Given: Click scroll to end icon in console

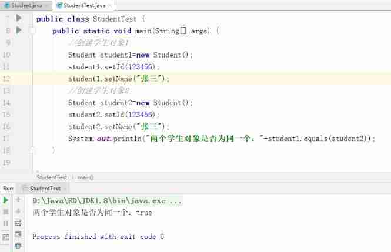Looking at the screenshot, I should point(18,234).
